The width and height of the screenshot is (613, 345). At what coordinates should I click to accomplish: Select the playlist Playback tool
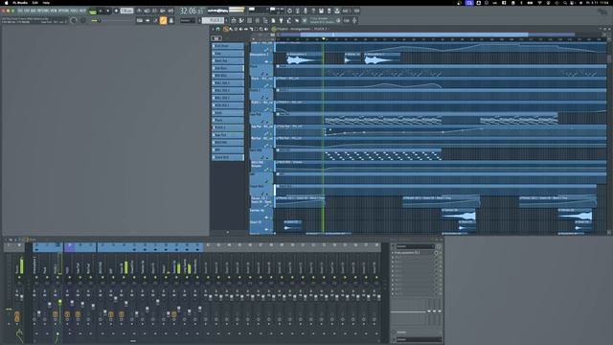(x=266, y=29)
